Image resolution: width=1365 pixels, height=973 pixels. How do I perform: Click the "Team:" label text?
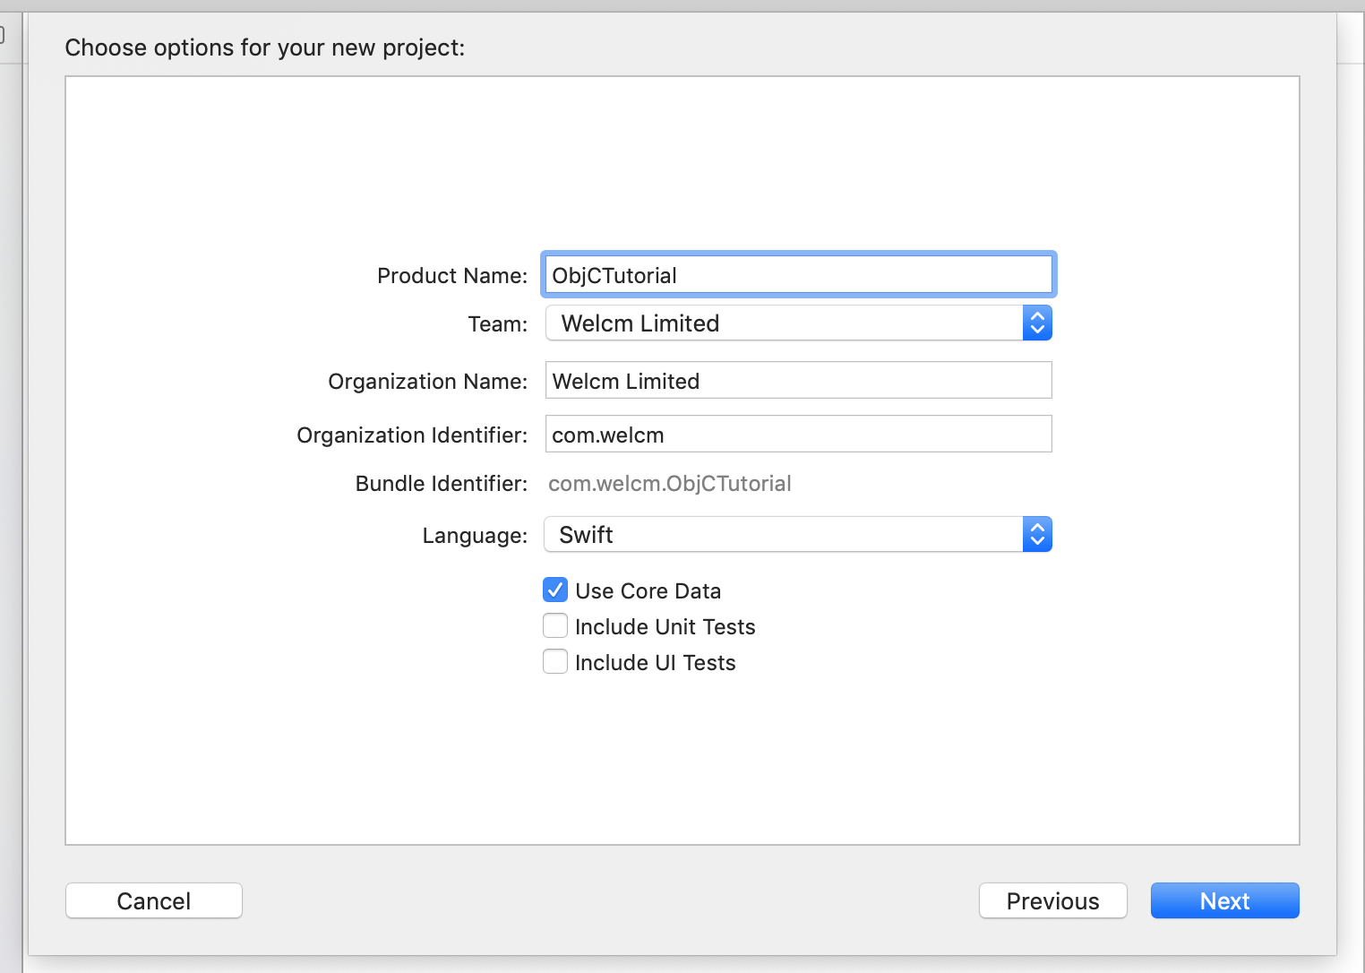[497, 324]
